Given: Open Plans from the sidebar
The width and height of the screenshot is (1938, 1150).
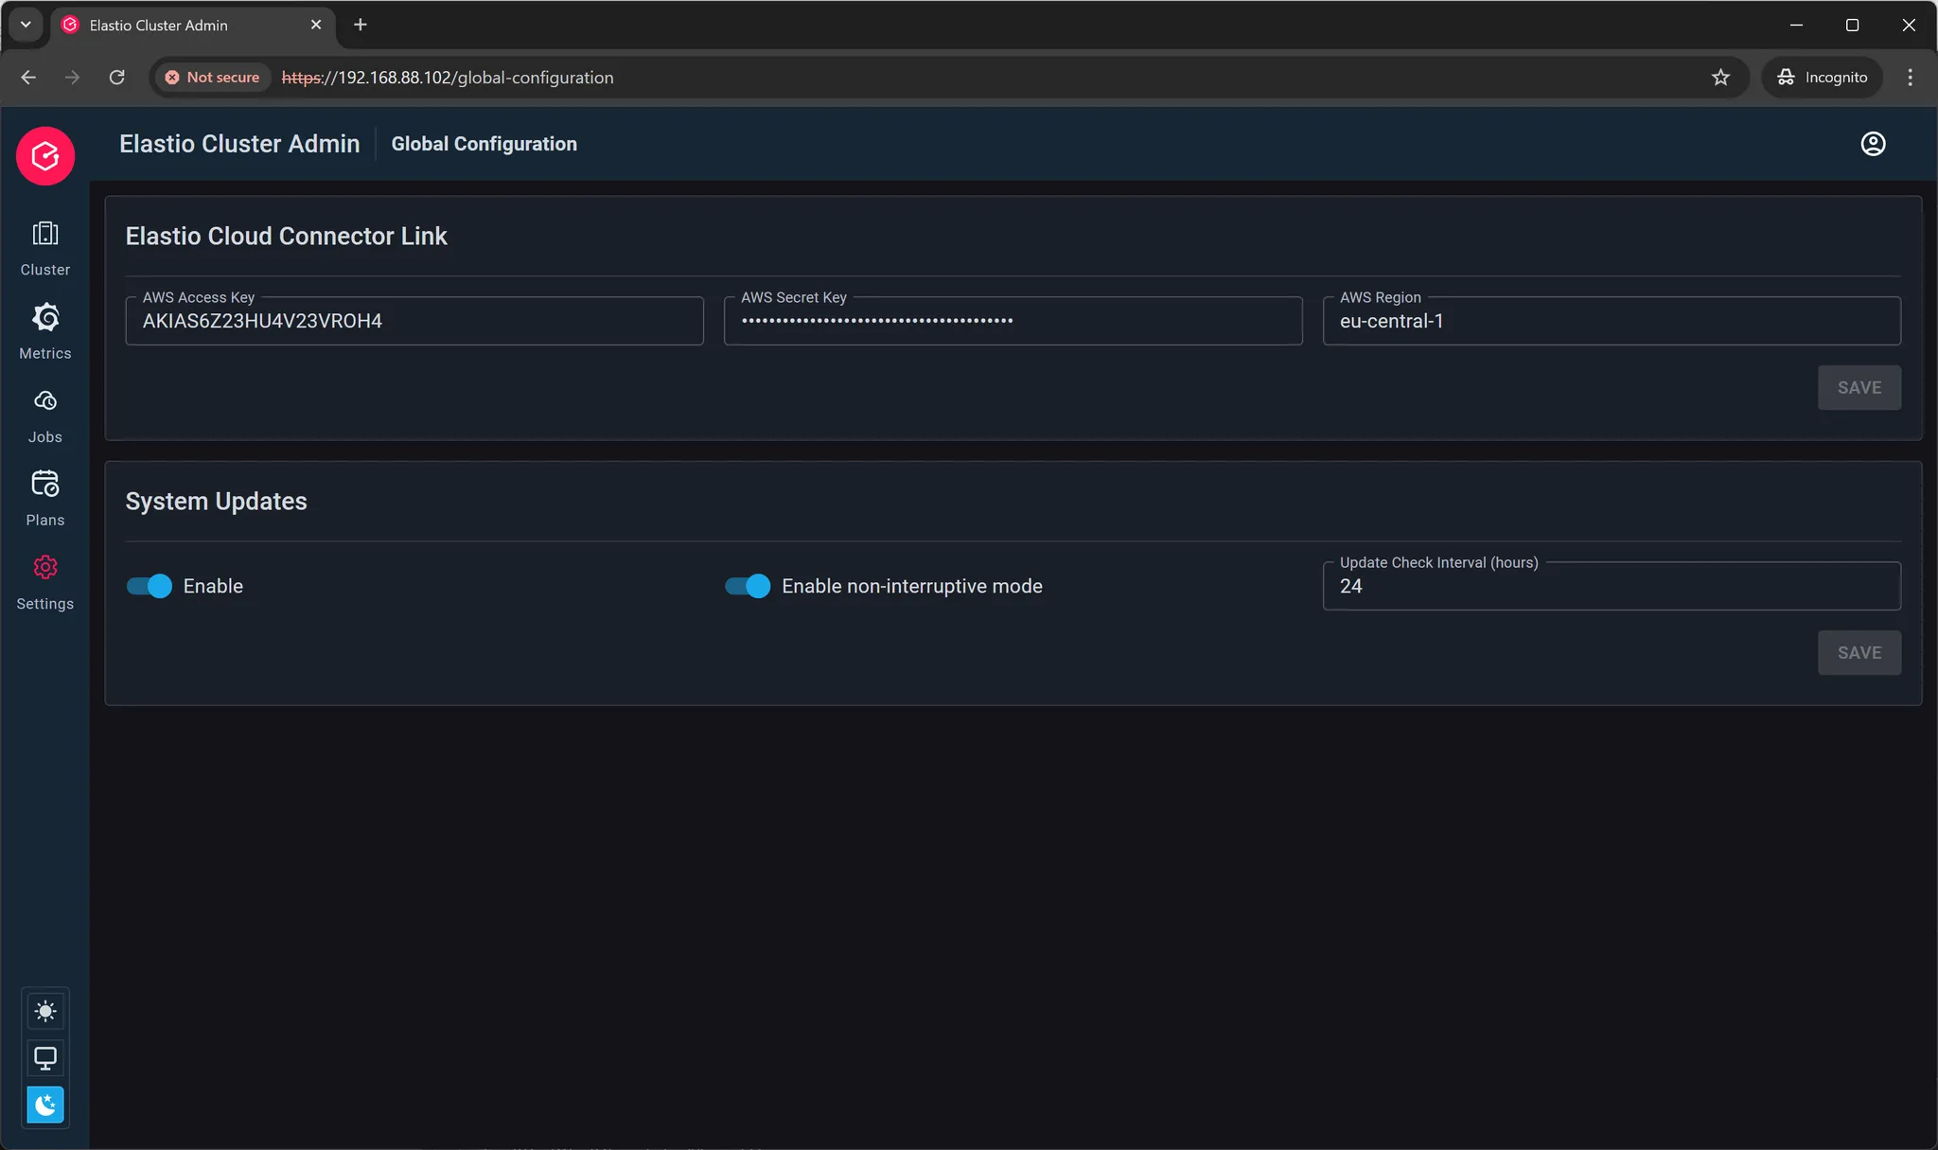Looking at the screenshot, I should point(45,499).
